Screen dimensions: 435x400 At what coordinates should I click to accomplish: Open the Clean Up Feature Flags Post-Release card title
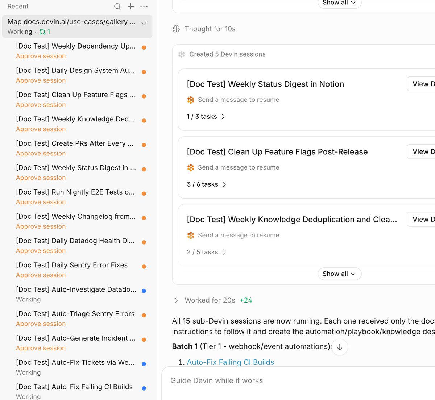[277, 152]
